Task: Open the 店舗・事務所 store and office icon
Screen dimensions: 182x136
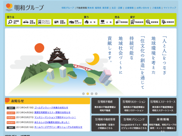Action: click(x=60, y=22)
